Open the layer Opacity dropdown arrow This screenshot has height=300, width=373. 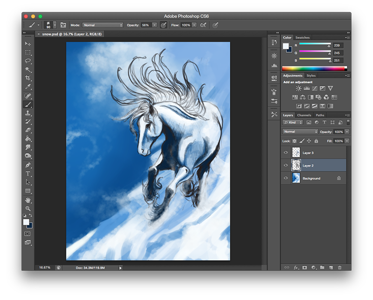pos(347,132)
